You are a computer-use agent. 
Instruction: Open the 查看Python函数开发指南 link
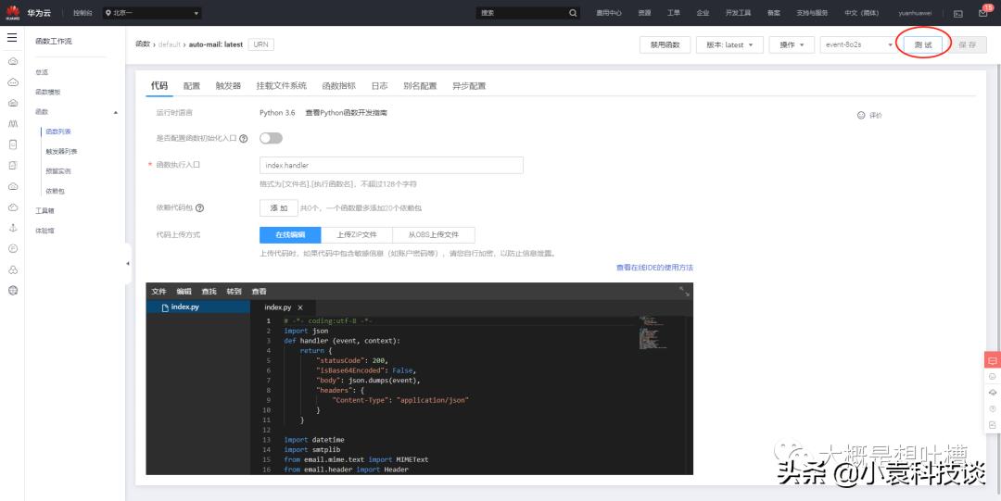click(346, 112)
